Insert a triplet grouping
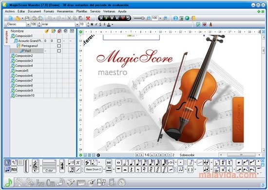 (x=171, y=163)
